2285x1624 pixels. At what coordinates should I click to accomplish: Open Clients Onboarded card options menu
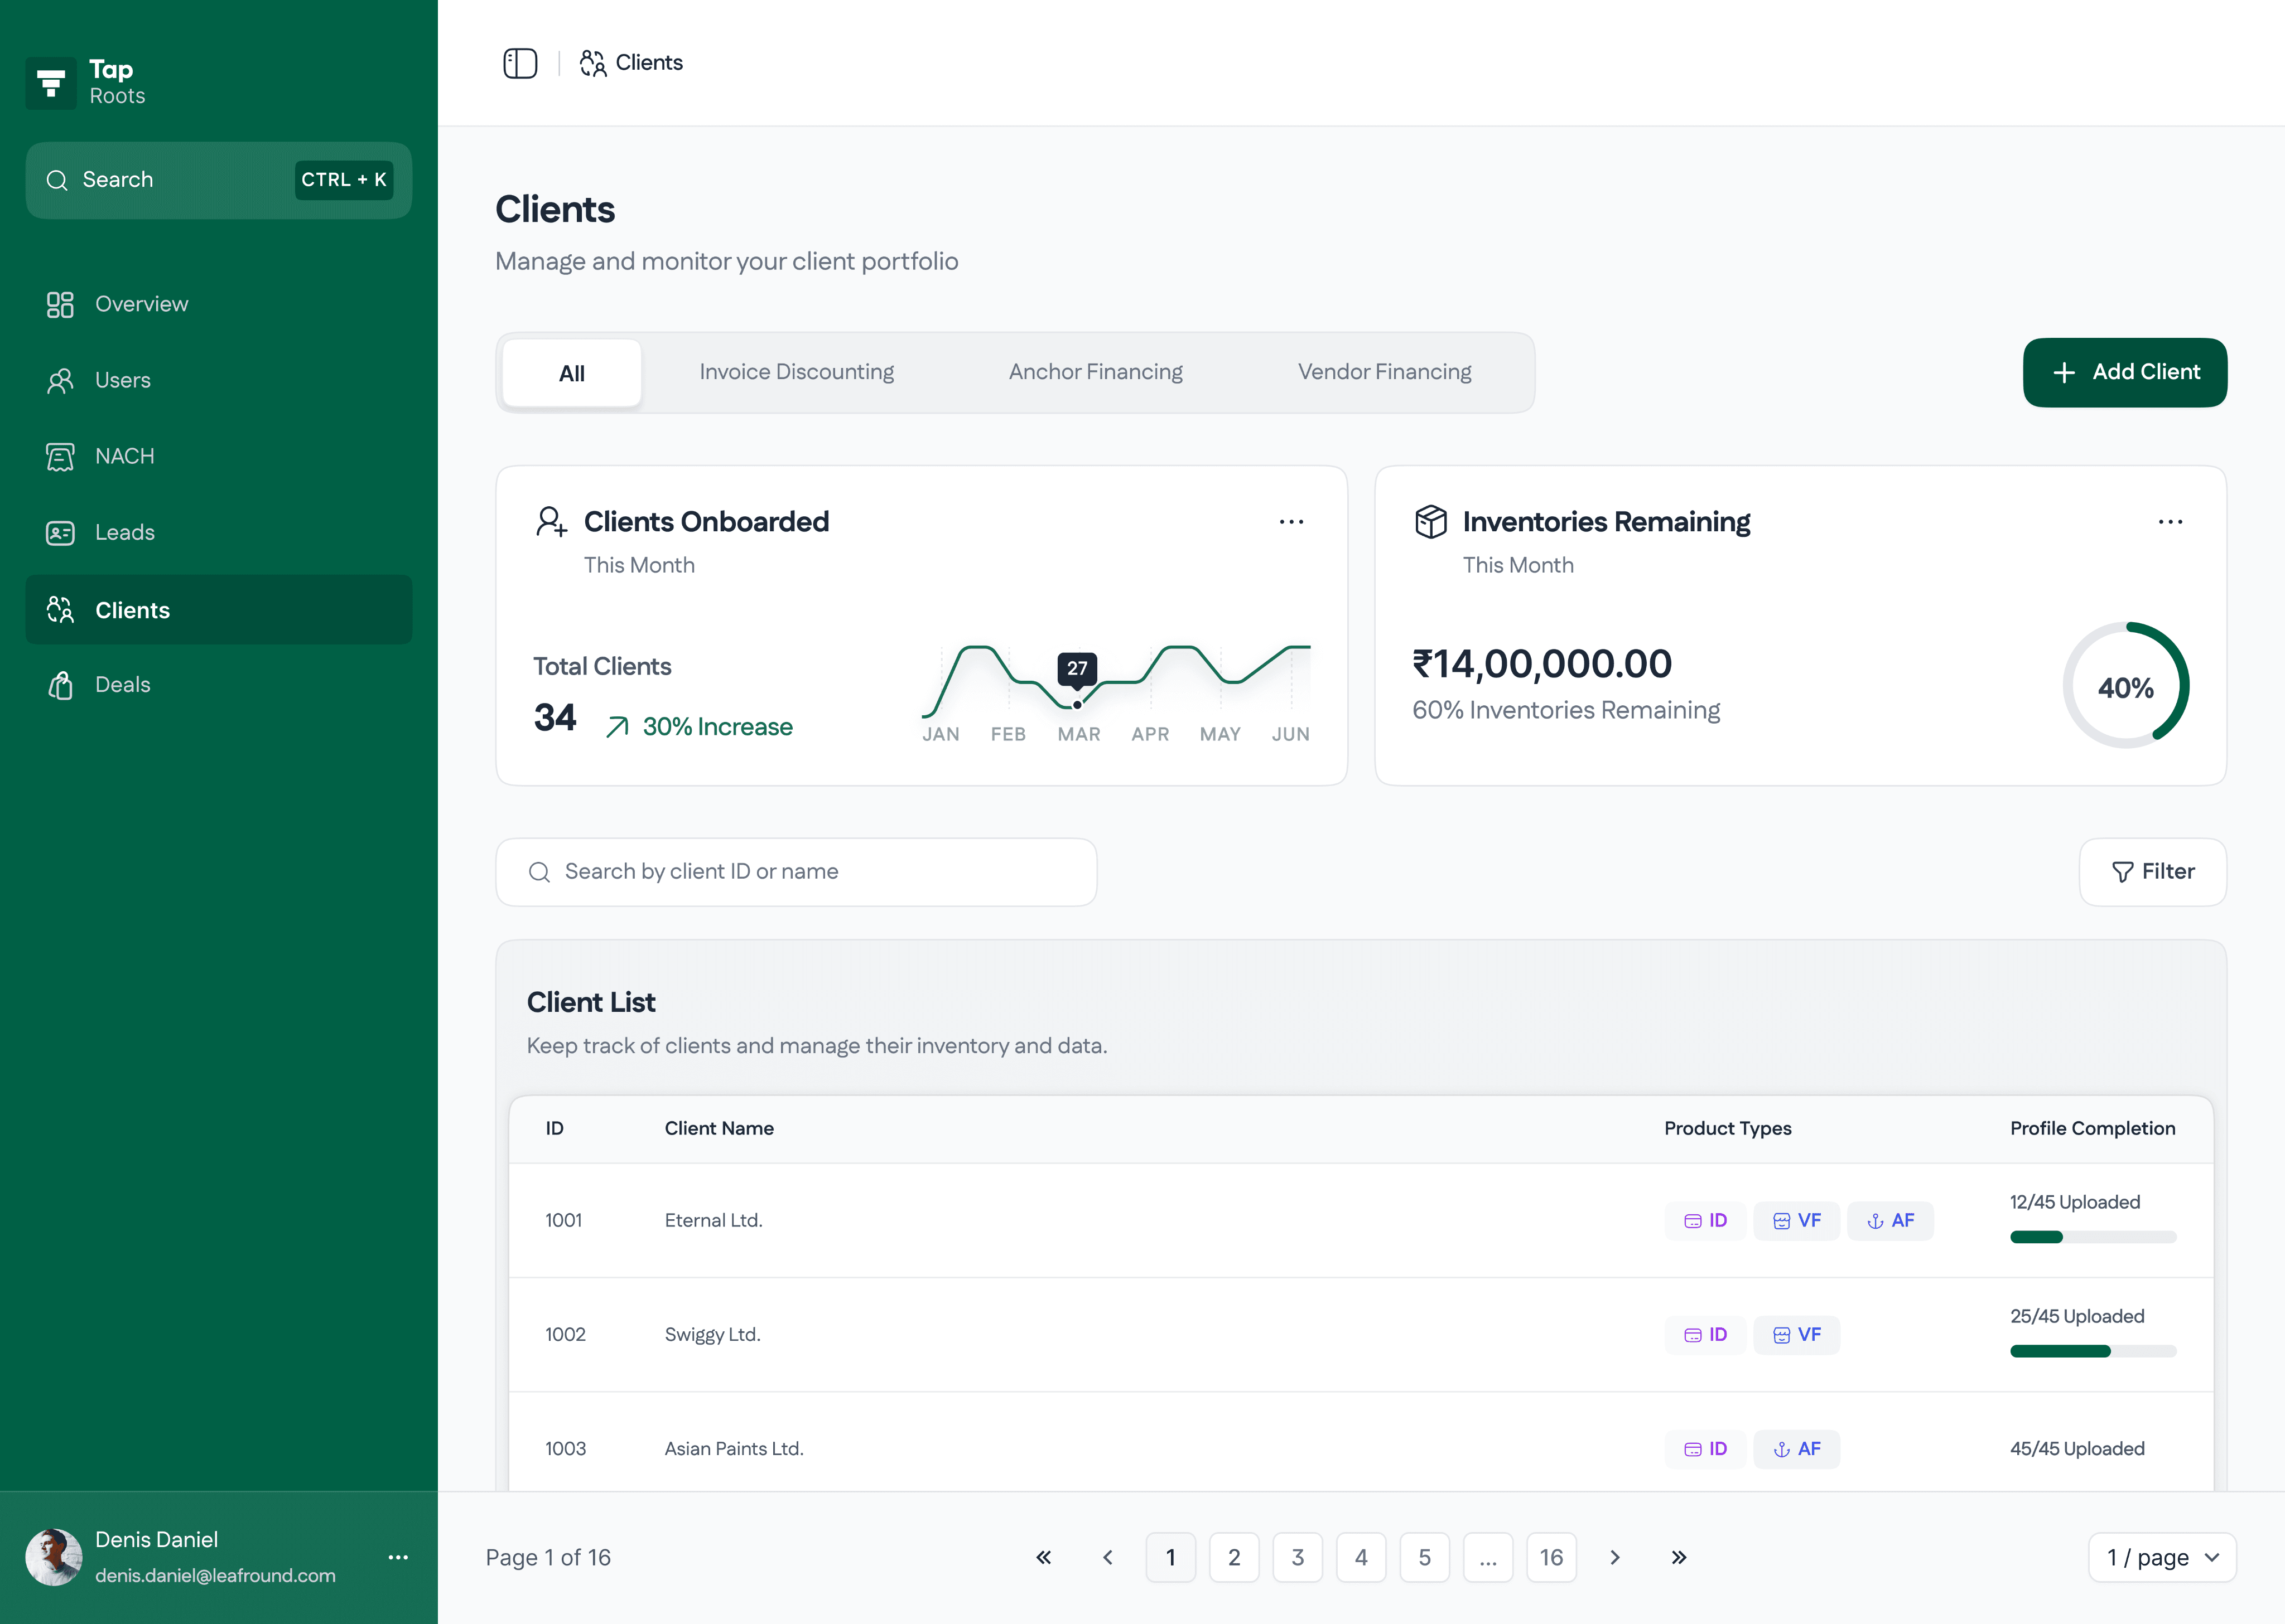(x=1290, y=522)
